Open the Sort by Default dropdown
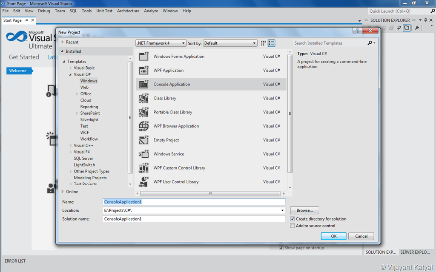This screenshot has height=272, width=436. click(230, 43)
